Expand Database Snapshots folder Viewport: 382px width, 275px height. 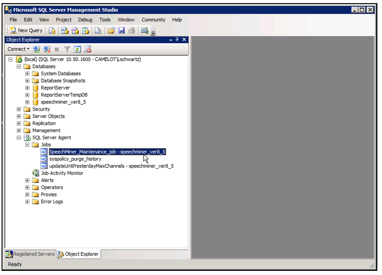27,81
